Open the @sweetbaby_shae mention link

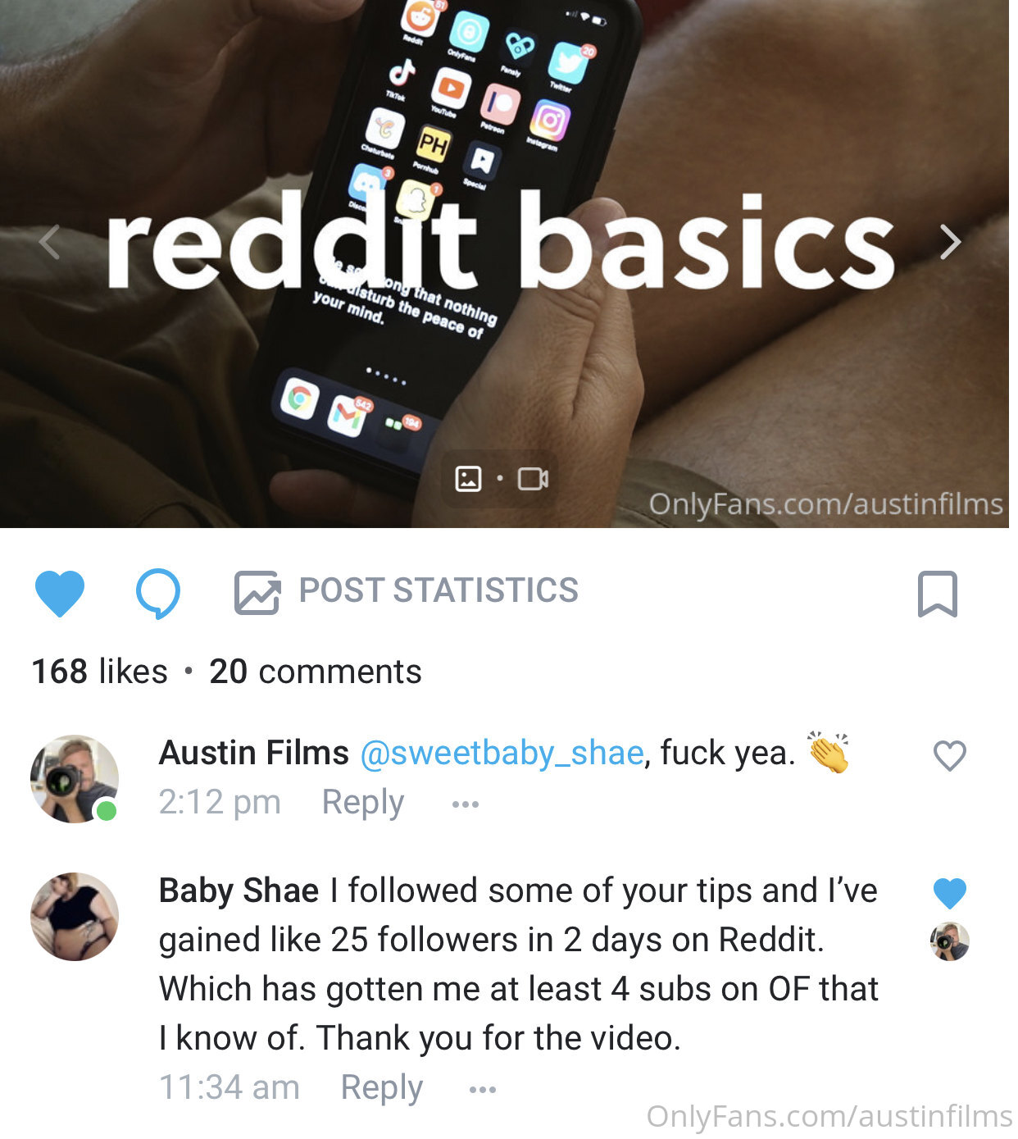[x=502, y=753]
